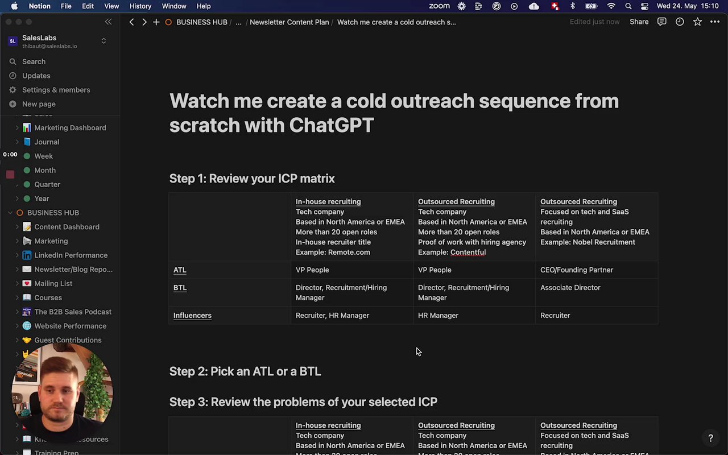Viewport: 728px width, 455px height.
Task: Collapse the sidebar with double chevron icon
Action: click(x=108, y=22)
